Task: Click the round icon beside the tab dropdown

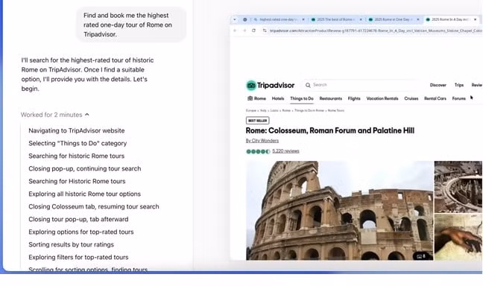Action: [245, 19]
